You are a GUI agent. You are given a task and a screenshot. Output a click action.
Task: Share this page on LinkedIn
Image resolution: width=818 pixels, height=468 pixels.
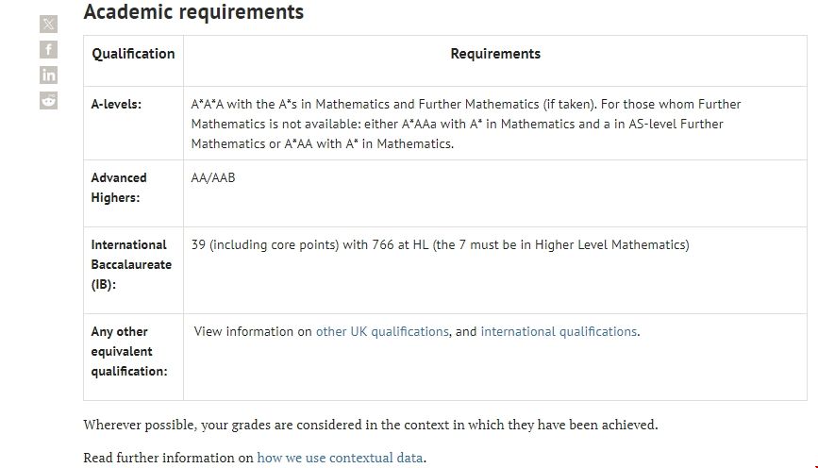tap(49, 75)
